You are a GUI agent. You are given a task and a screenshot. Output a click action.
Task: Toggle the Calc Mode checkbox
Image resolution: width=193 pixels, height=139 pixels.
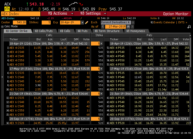(x=2, y=26)
